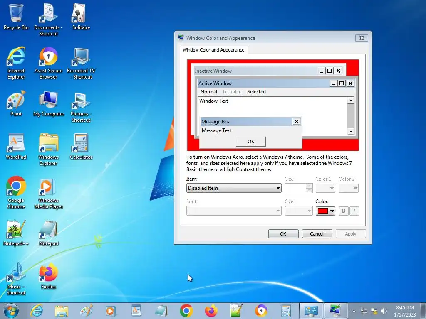
Task: Open My Computer desktop icon
Action: coord(48,103)
